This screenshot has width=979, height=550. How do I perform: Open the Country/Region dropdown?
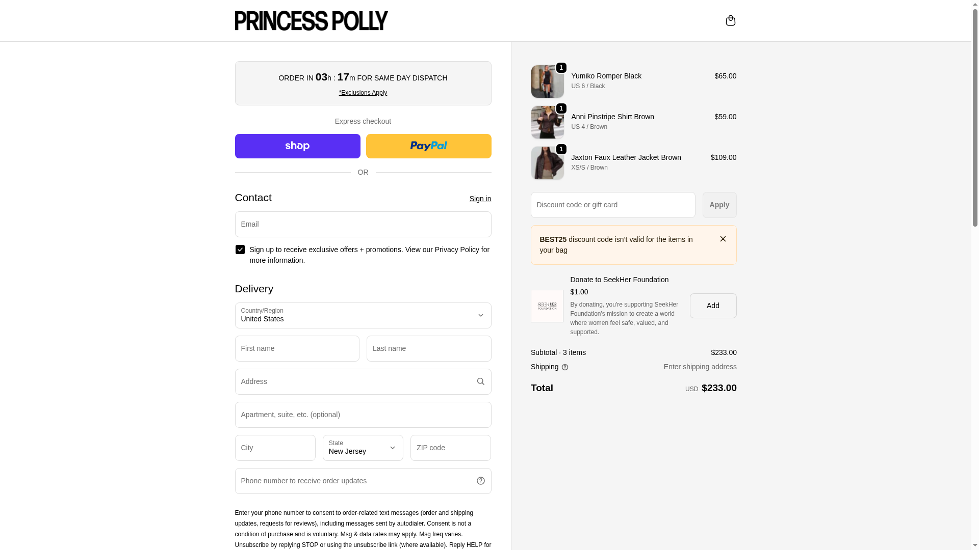point(363,316)
